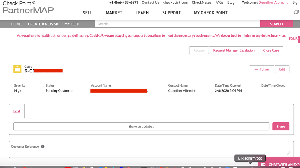Viewport: 300px width, 168px height.
Task: Click the Edit button for the case
Action: coord(282,69)
